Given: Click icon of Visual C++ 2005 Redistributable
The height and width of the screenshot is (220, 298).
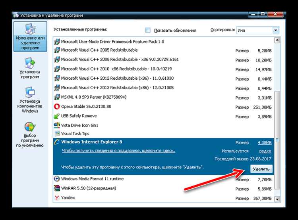Looking at the screenshot, I should click(x=57, y=50).
